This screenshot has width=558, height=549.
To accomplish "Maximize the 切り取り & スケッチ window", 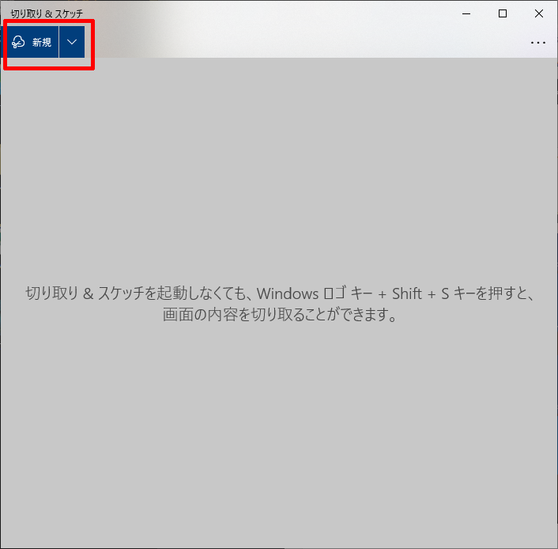I will tap(503, 13).
